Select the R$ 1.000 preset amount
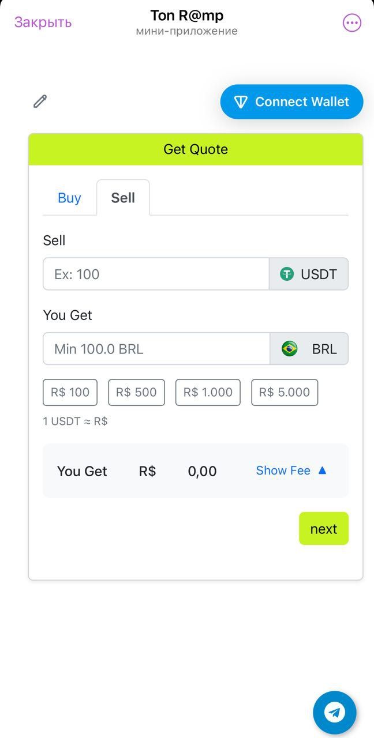374x738 pixels. 208,392
